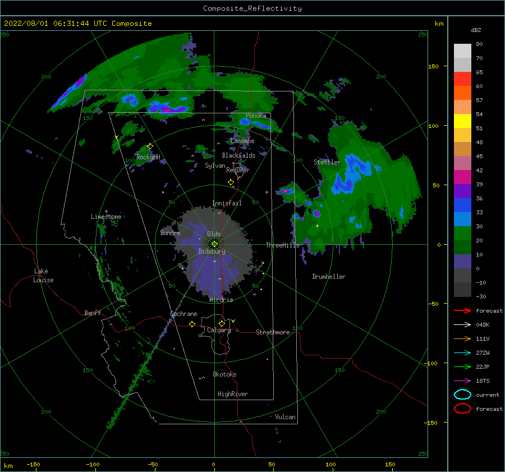Select yellow diamond marker above Calgary label

(x=222, y=323)
